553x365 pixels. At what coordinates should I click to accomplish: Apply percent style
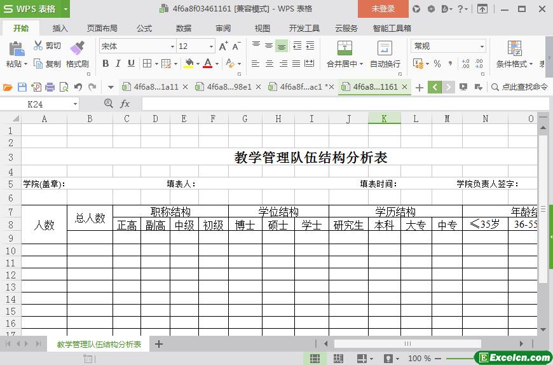437,64
